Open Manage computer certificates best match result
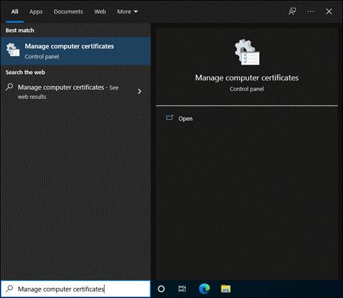This screenshot has height=298, width=343. pos(75,51)
